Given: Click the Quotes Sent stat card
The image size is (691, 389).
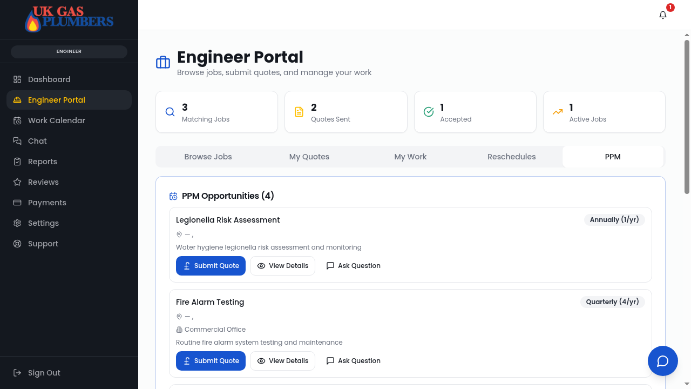Looking at the screenshot, I should pyautogui.click(x=346, y=112).
